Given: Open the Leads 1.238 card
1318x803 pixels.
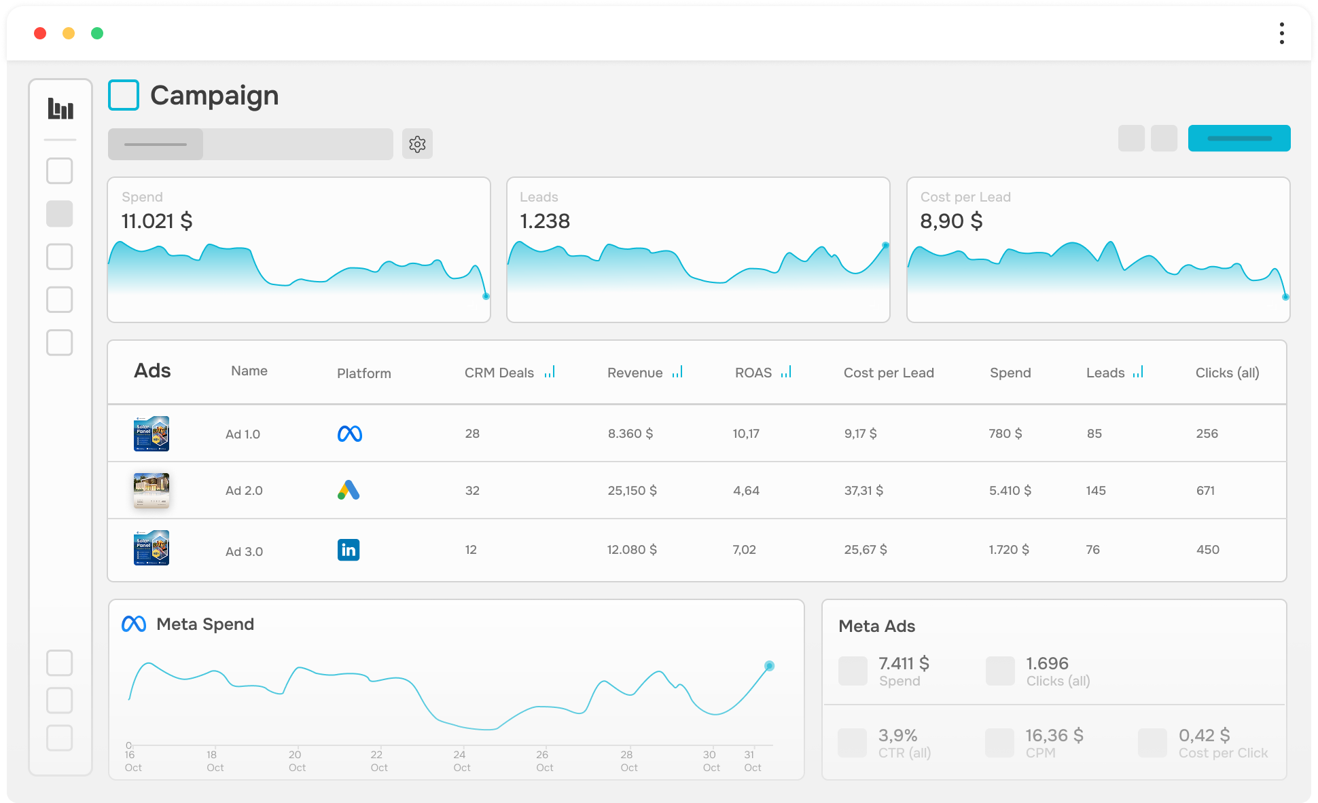Looking at the screenshot, I should click(698, 250).
